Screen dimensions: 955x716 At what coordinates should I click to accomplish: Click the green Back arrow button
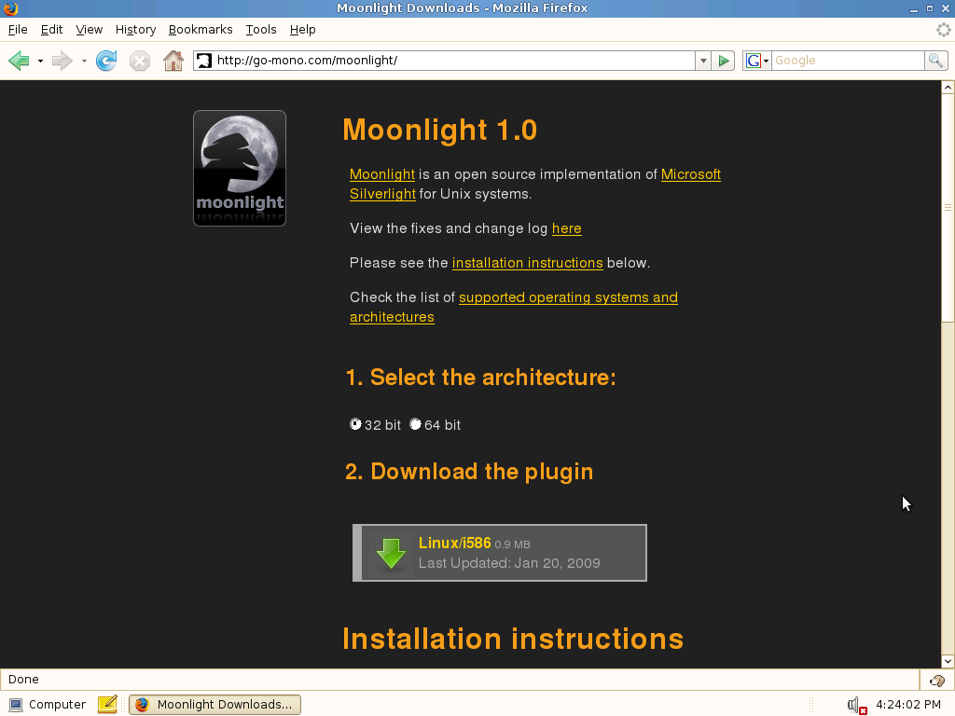click(19, 61)
